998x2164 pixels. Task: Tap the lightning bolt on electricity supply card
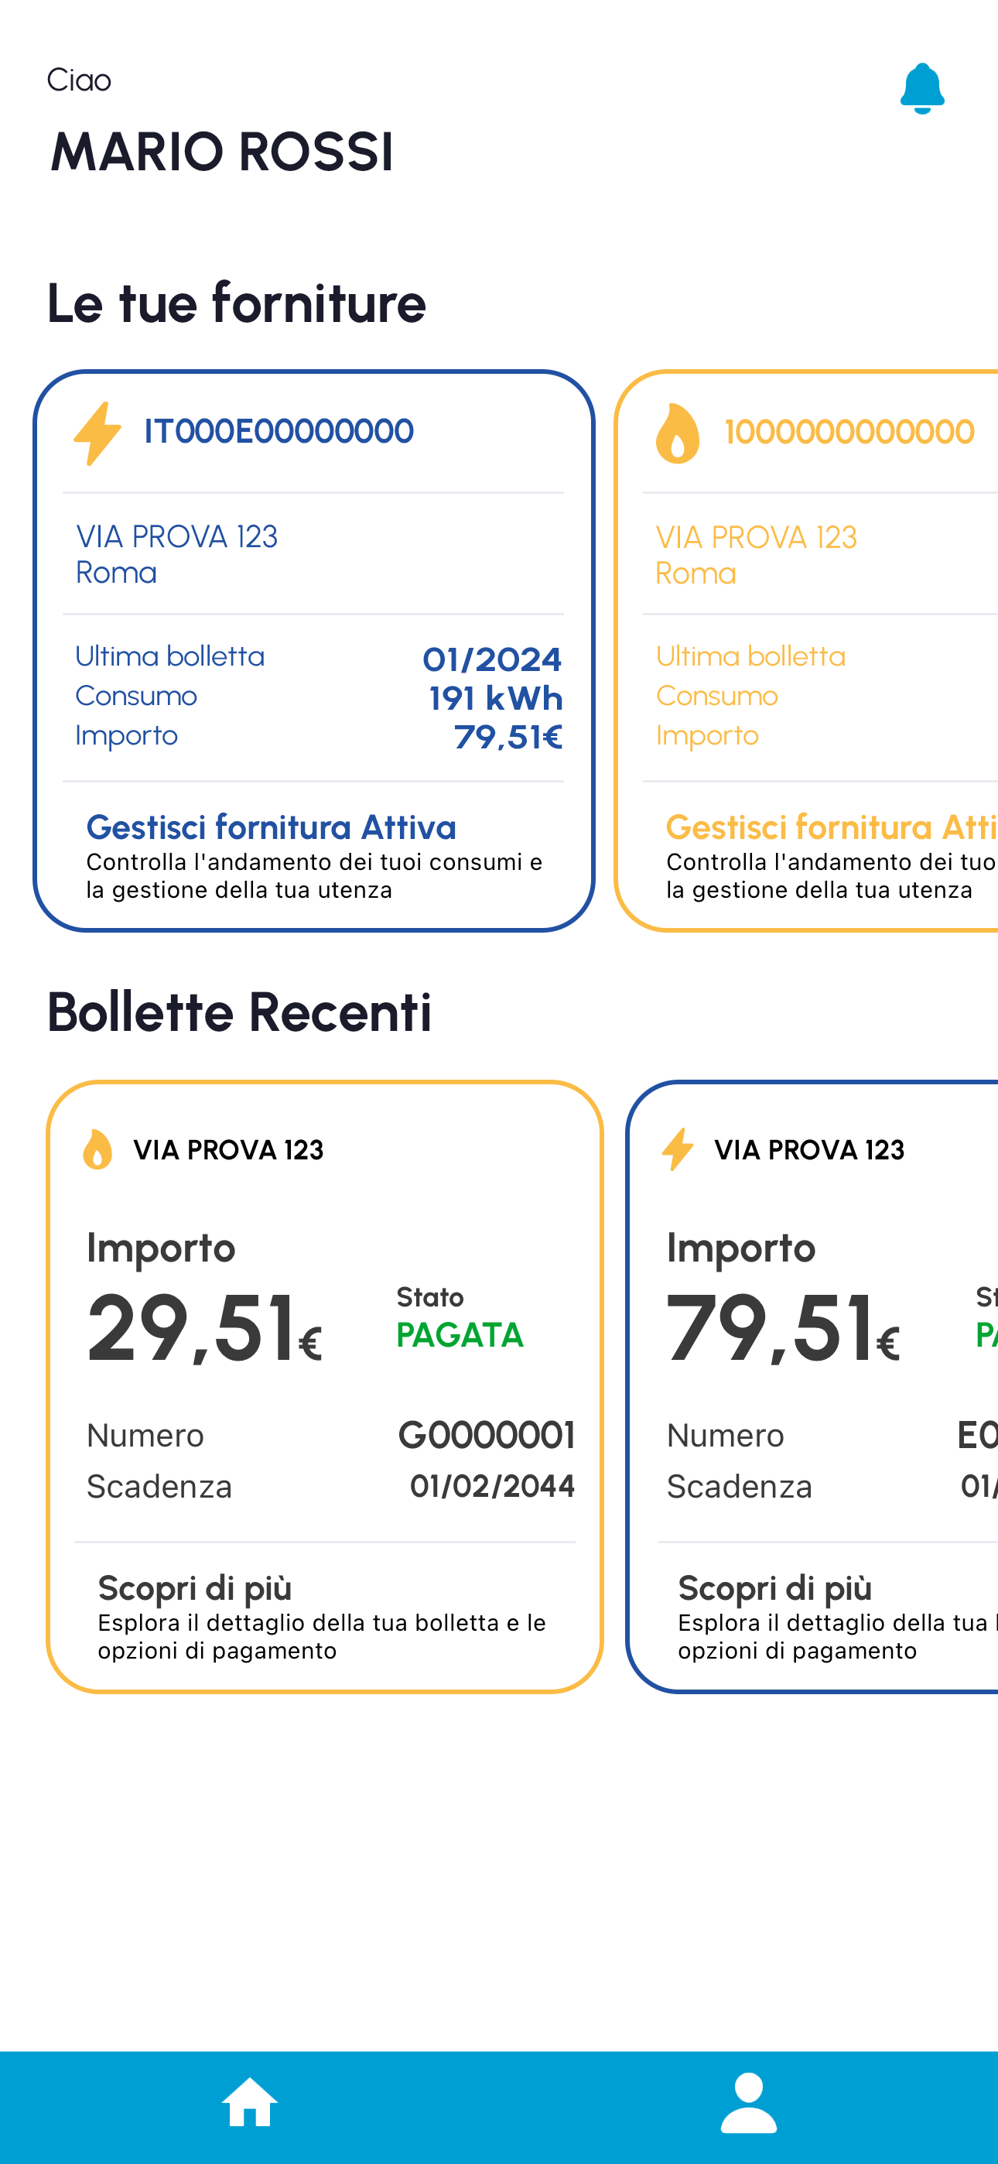tap(97, 433)
